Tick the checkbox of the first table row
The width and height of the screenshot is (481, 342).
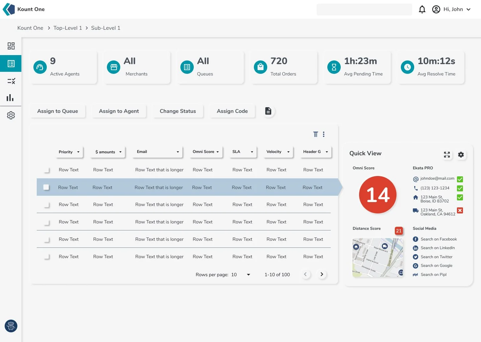click(46, 170)
